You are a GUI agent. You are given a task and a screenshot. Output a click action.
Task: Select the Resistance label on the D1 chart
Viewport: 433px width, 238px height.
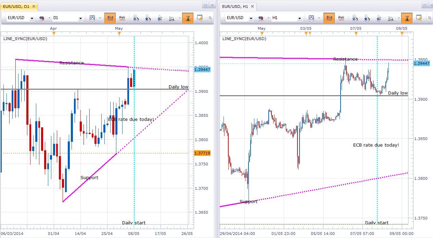tap(72, 63)
